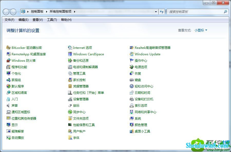This screenshot has width=231, height=152.
Task: Click the Back navigation button
Action: point(6,12)
